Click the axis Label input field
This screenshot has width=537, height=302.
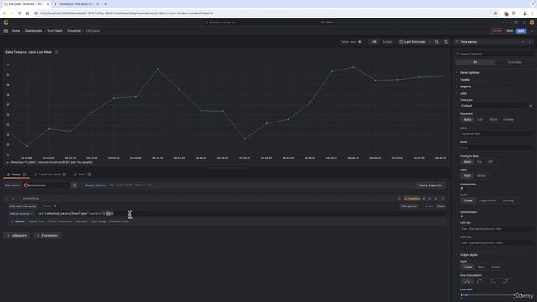tap(496, 134)
